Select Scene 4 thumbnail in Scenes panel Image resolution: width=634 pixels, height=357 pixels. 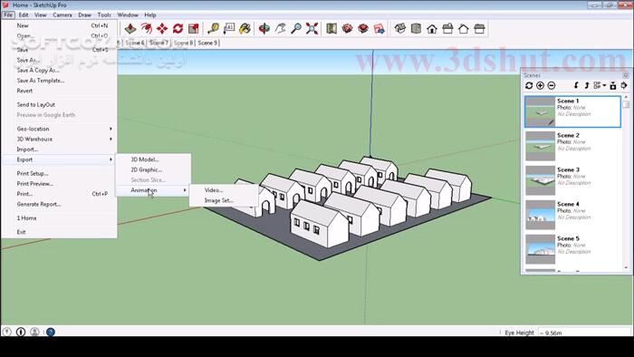pyautogui.click(x=540, y=215)
